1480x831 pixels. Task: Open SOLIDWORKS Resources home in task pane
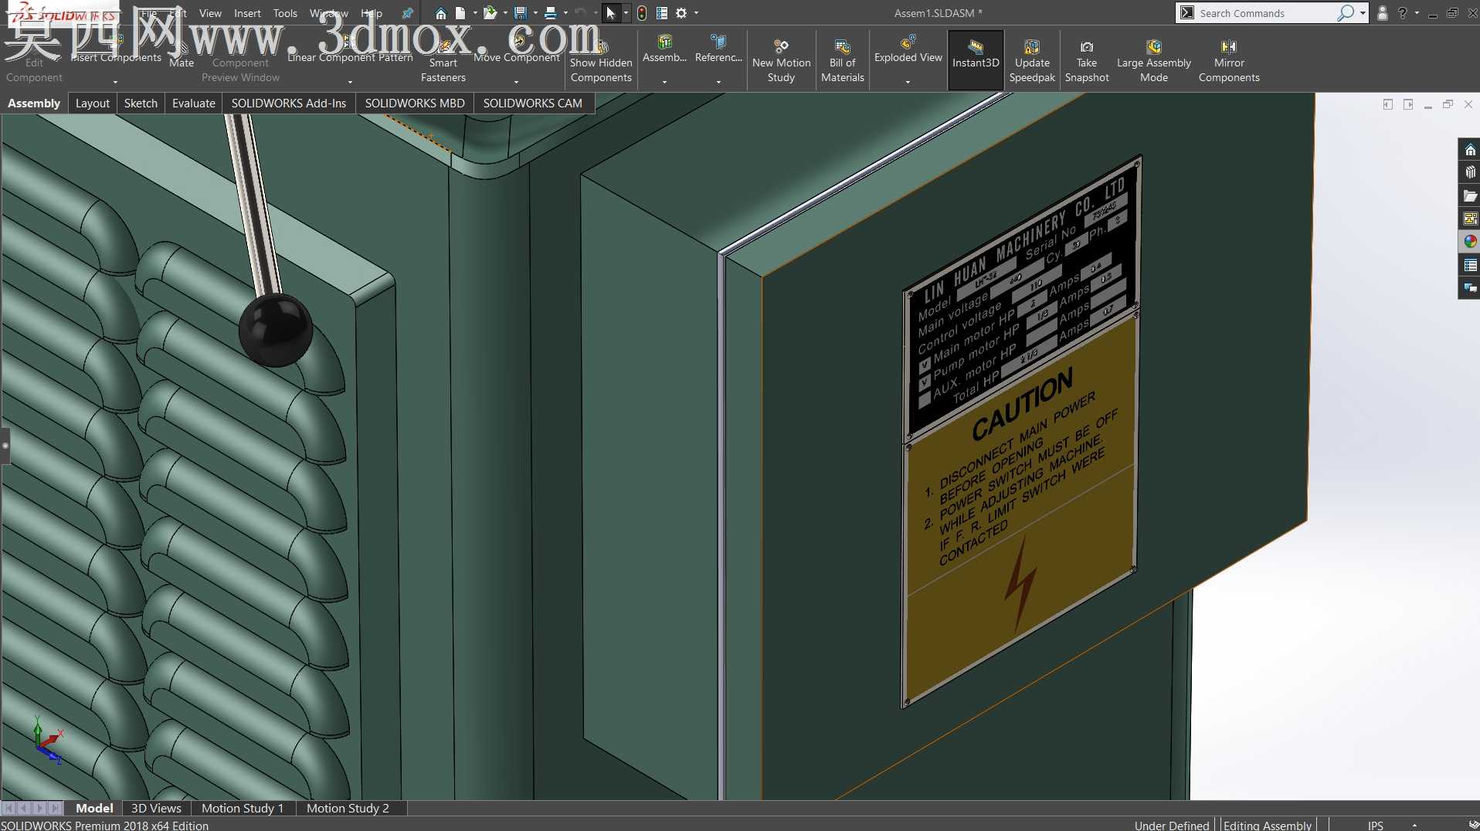[1469, 150]
